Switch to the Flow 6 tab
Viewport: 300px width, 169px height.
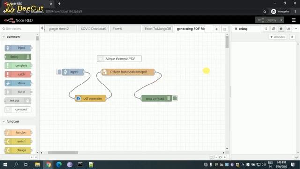[x=125, y=29]
